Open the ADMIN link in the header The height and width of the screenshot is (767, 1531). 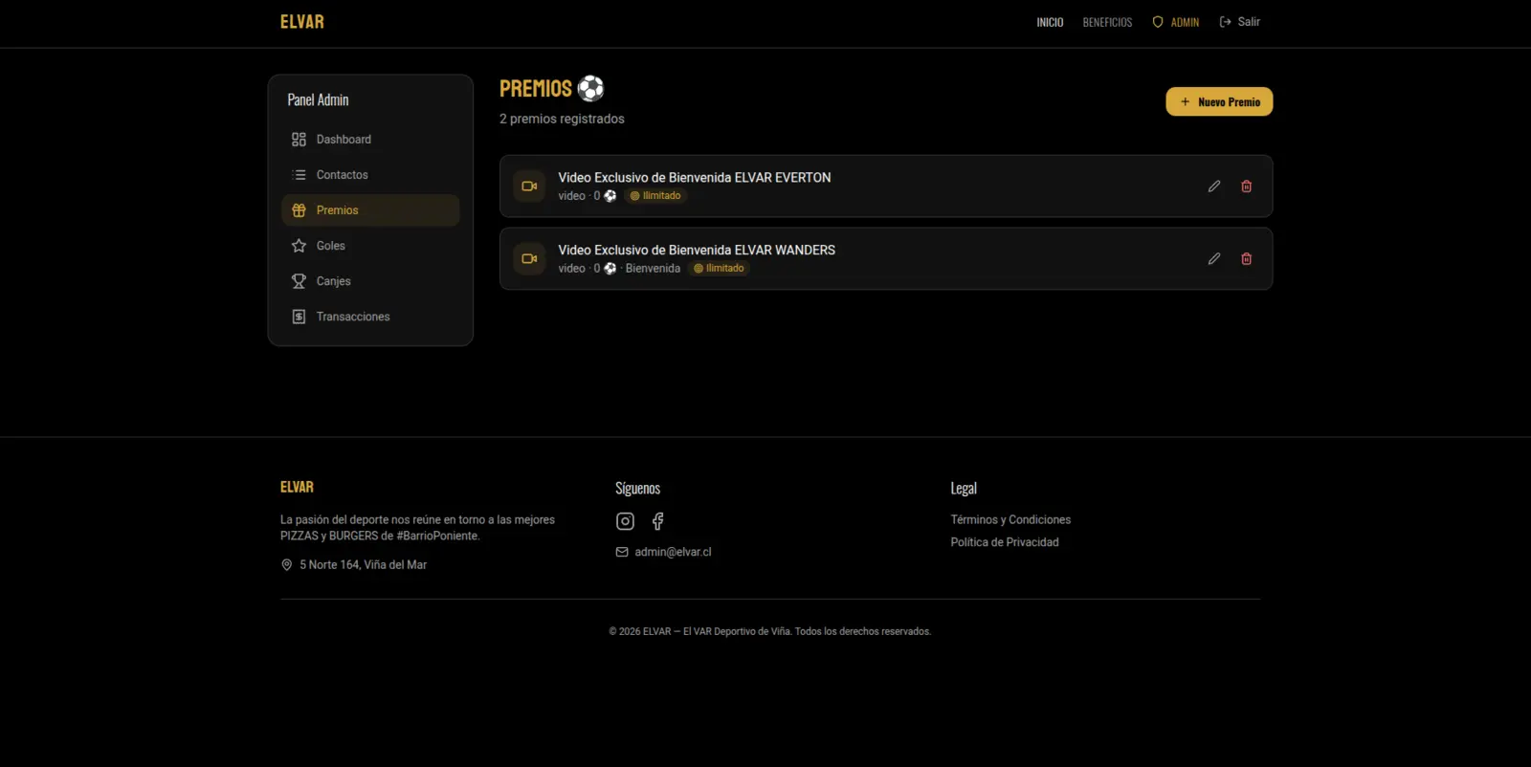pyautogui.click(x=1175, y=22)
